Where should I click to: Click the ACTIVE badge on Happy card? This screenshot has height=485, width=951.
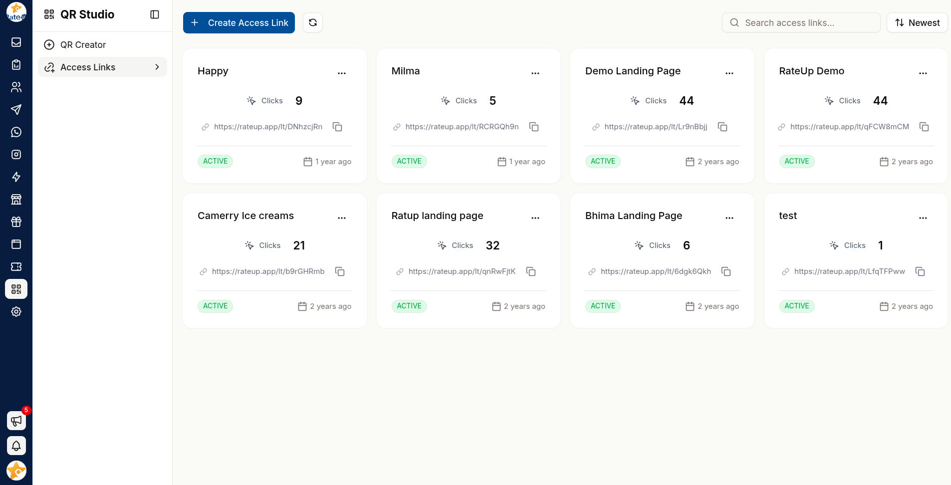[x=215, y=161]
